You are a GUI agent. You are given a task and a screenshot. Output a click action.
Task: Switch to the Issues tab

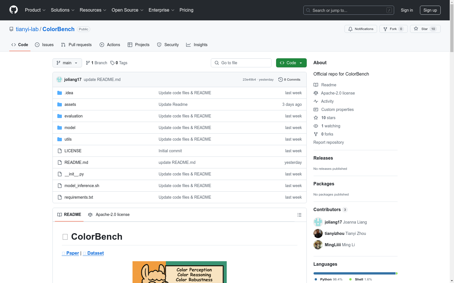(x=44, y=45)
